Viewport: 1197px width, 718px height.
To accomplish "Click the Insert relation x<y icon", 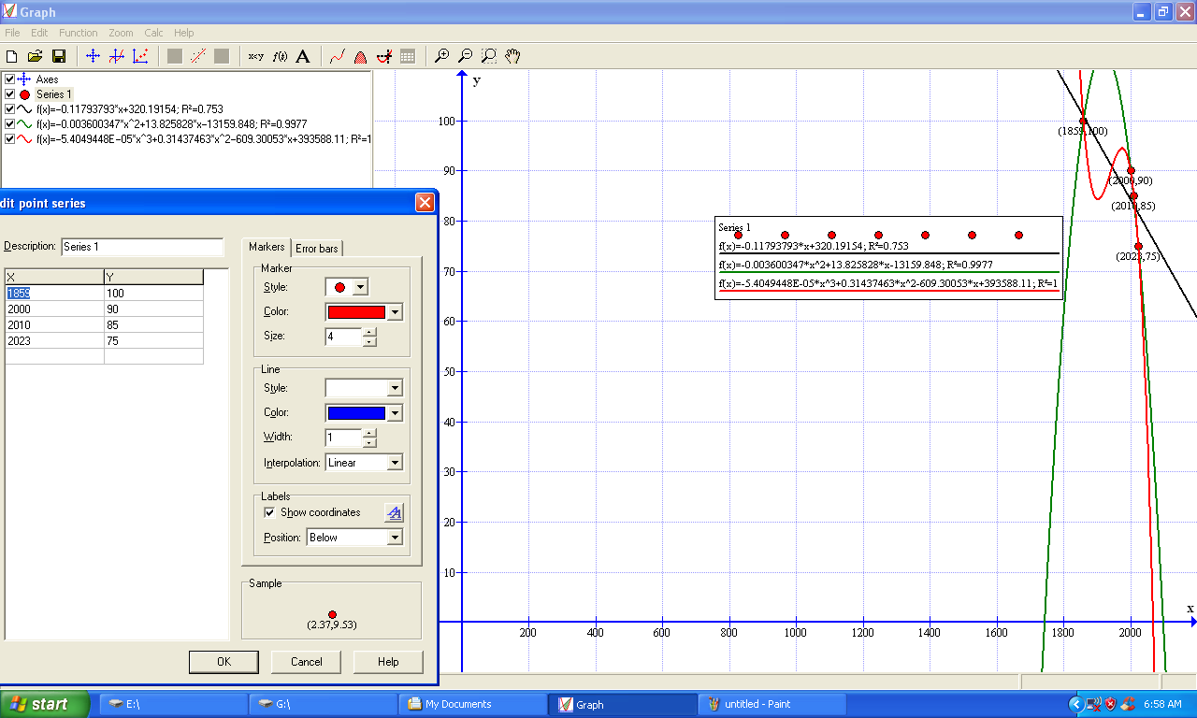I will [255, 56].
